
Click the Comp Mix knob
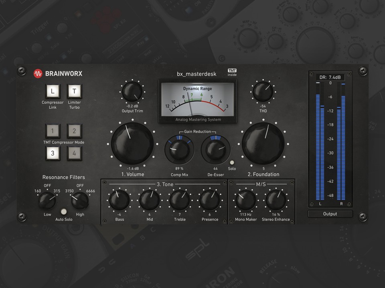pyautogui.click(x=179, y=150)
